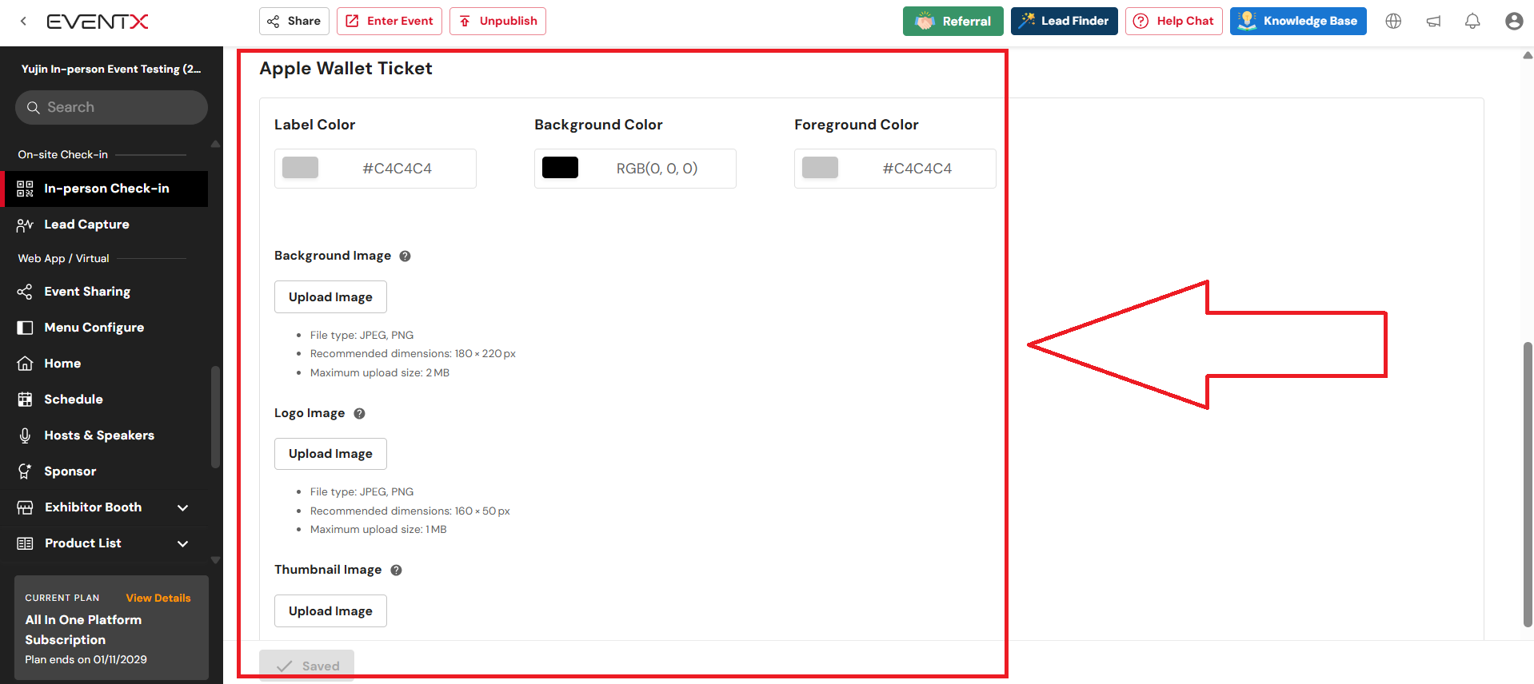Go back using the arrow beside the EventX logo
Image resolution: width=1534 pixels, height=684 pixels.
tap(23, 22)
